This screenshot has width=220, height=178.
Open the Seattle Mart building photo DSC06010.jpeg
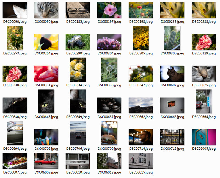coord(78,161)
